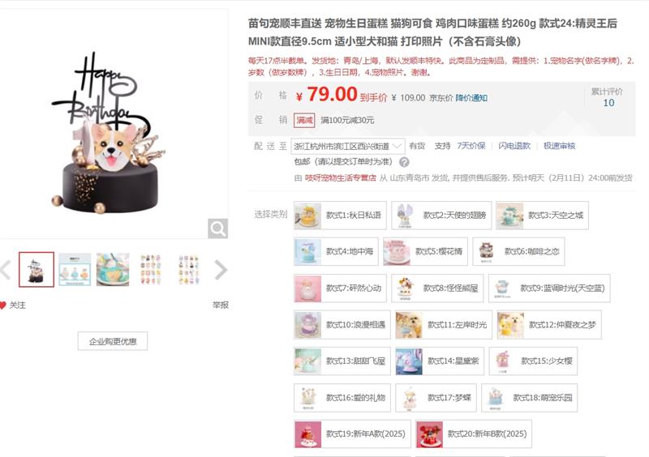Click the 举报 report link

(x=220, y=305)
